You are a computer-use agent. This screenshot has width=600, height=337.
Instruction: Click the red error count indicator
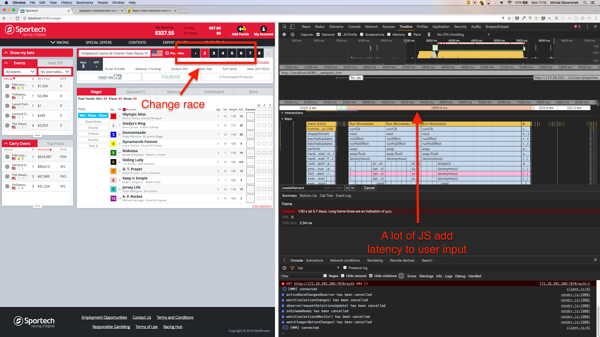pyautogui.click(x=577, y=27)
